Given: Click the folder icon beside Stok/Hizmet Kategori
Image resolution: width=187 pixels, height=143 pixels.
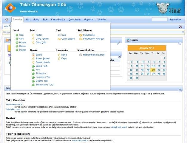Looking at the screenshot, I should tap(81, 39).
